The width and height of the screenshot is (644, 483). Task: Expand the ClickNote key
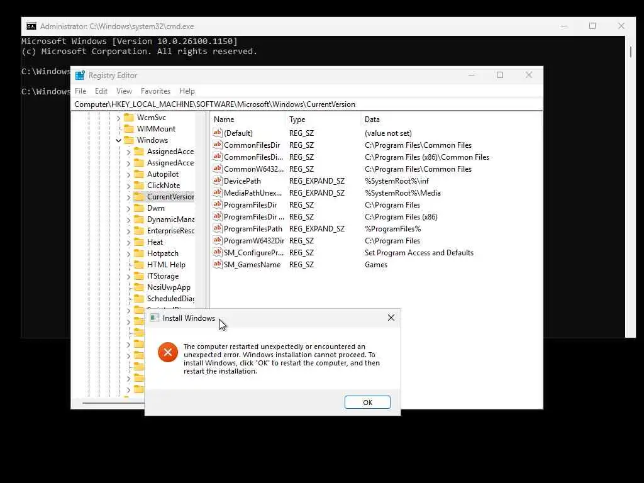[x=128, y=186]
